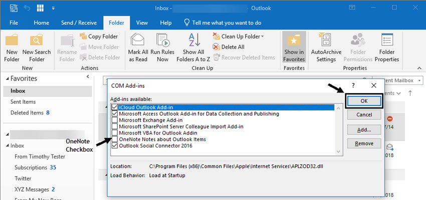Click the Send/Receive All Folders quick access icon
Image resolution: width=426 pixels, height=200 pixels.
click(x=14, y=8)
